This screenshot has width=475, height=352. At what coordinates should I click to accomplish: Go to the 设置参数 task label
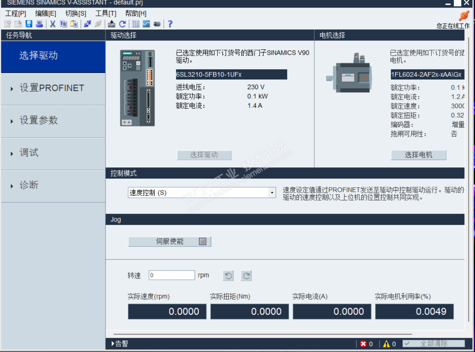(39, 120)
